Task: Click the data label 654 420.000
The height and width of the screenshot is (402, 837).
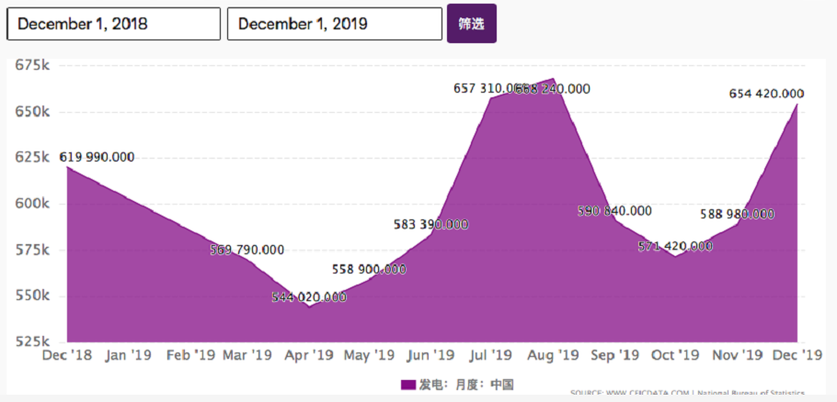Action: pos(766,94)
